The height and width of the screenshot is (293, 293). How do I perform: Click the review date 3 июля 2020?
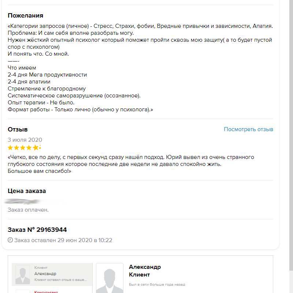(x=25, y=140)
